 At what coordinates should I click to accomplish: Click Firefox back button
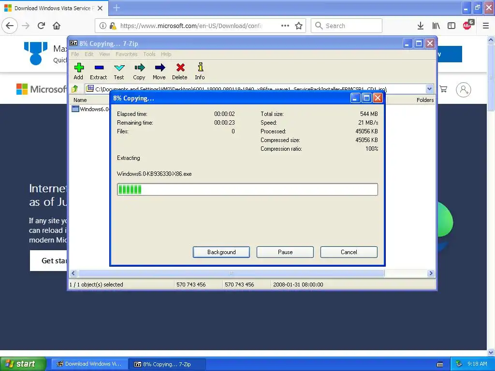tap(10, 26)
